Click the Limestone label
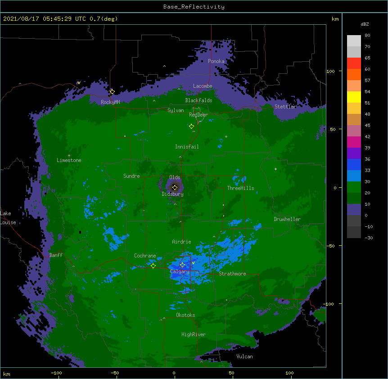388x379 pixels. (x=69, y=160)
